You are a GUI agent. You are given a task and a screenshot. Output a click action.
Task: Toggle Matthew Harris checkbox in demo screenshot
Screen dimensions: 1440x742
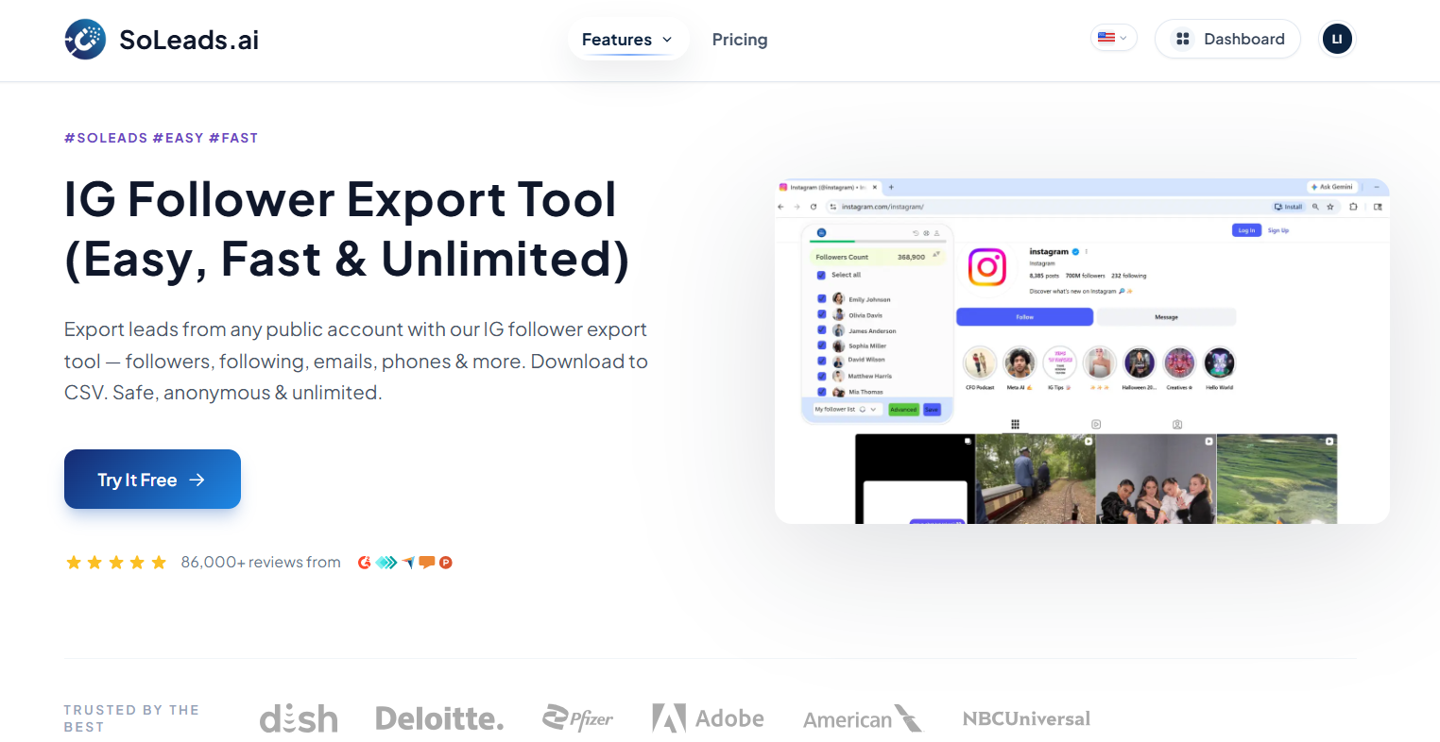pos(821,376)
